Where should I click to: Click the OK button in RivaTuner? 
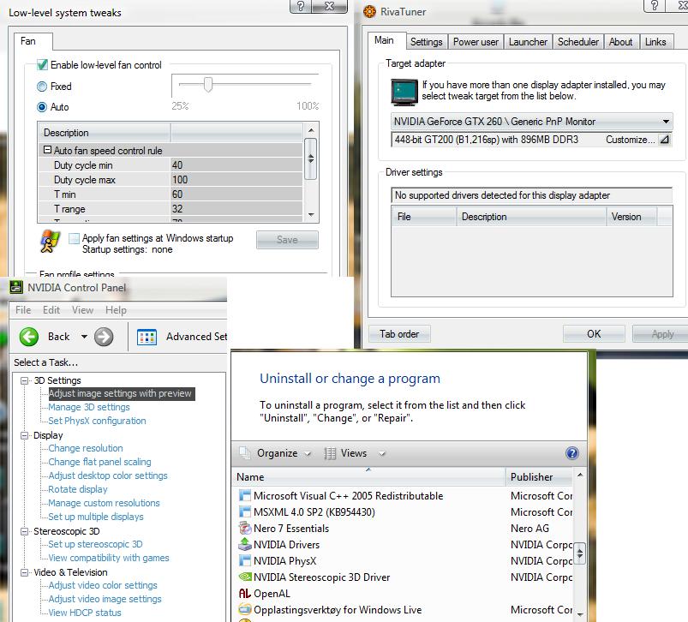[x=594, y=334]
